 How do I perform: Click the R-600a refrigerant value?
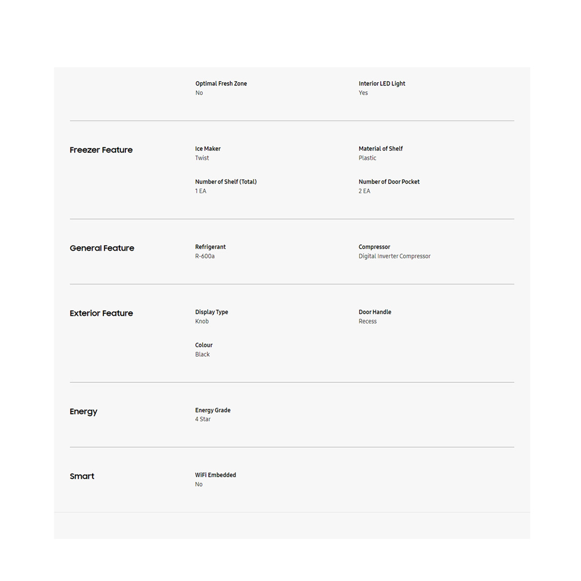205,256
